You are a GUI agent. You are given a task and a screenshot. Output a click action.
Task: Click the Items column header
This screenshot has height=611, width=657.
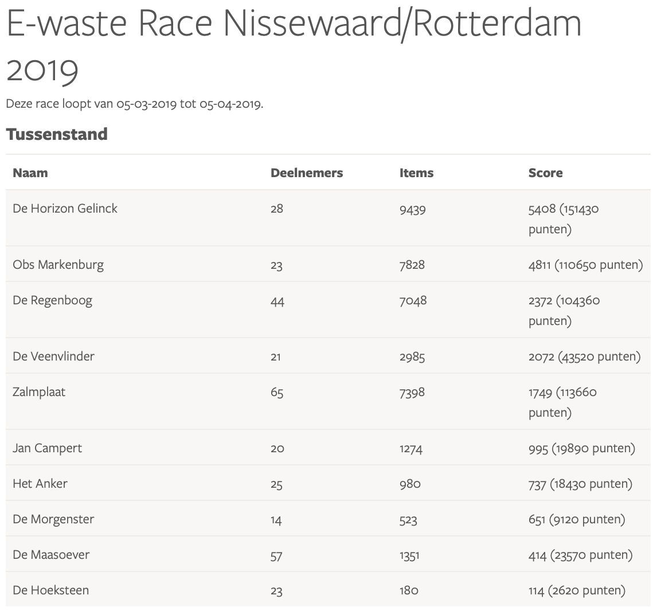416,173
